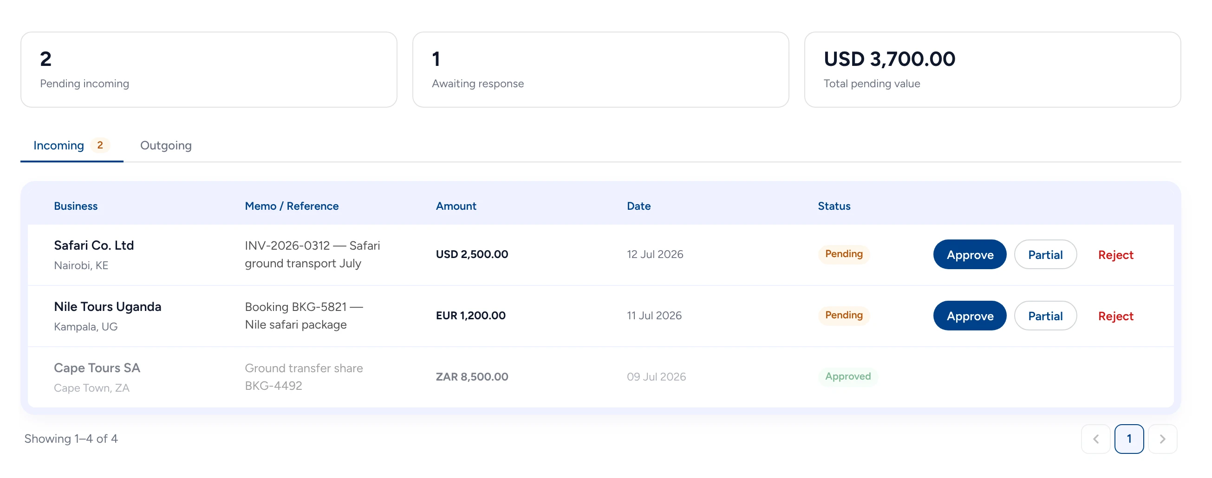Click the Pending badge for Safari Co. Ltd
1212x478 pixels.
point(844,254)
